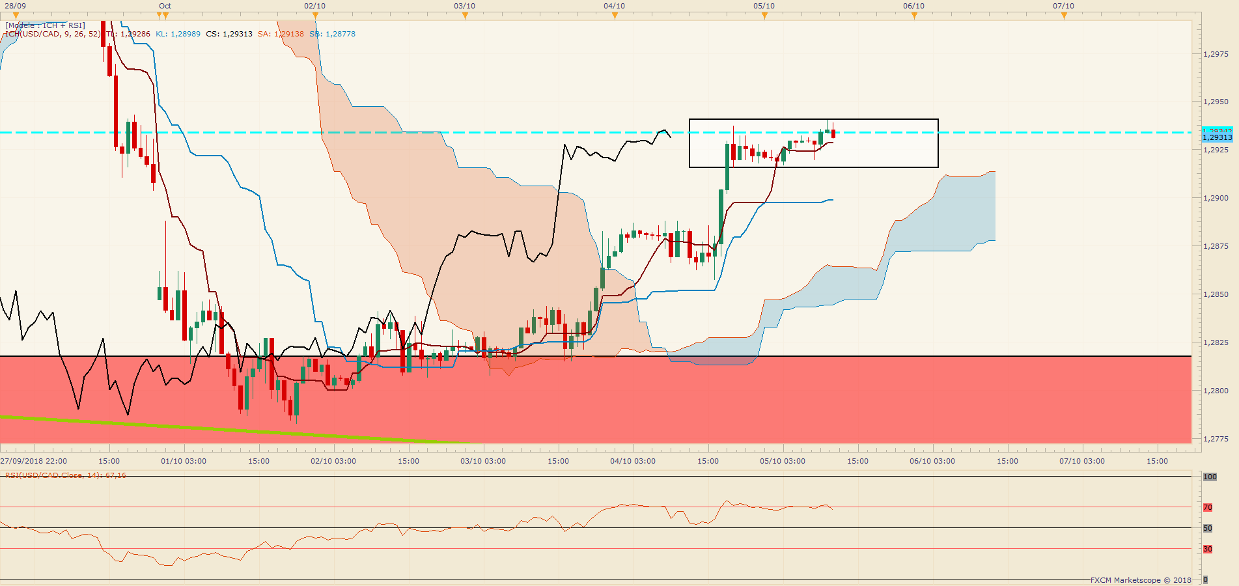Screen dimensions: 1239x586
Task: Click the 1,2775 price axis label
Action: (1216, 439)
